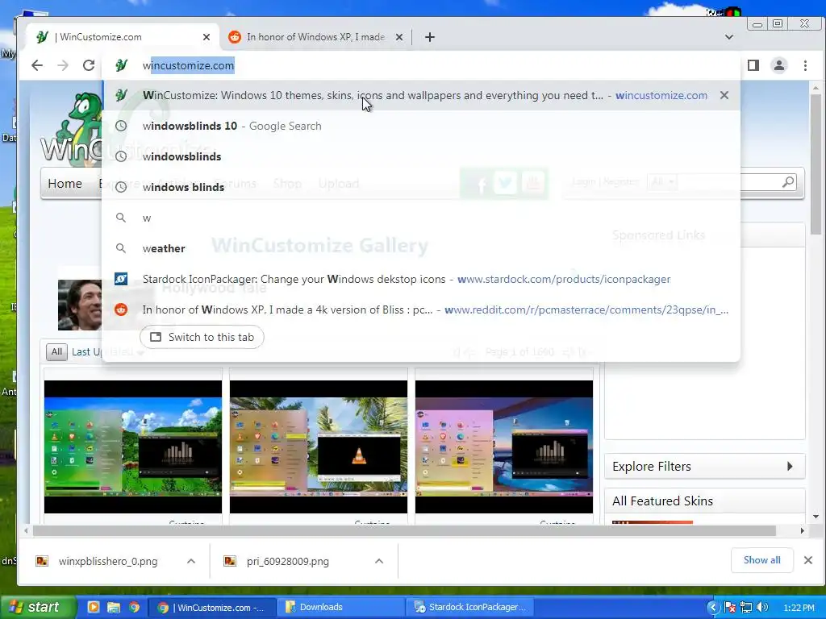Open Chrome side panel icon
Viewport: 826px width, 619px height.
pos(753,65)
